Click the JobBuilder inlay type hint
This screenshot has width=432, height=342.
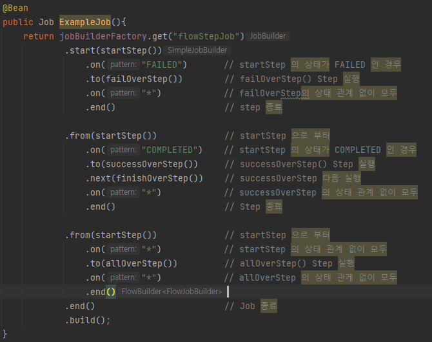point(268,36)
